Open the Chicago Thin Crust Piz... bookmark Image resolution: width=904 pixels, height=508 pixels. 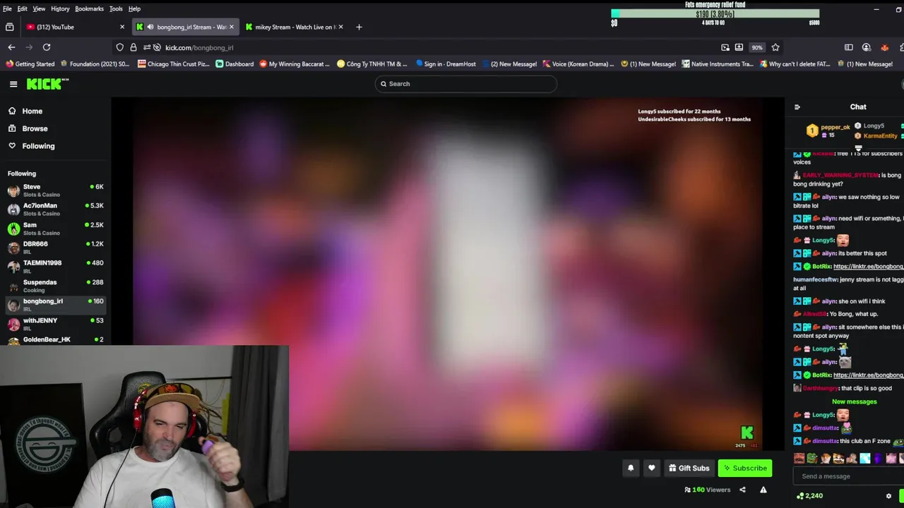tap(174, 64)
